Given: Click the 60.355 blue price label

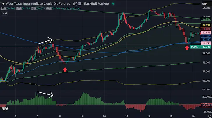Looking at the screenshot, I should pos(206,36).
